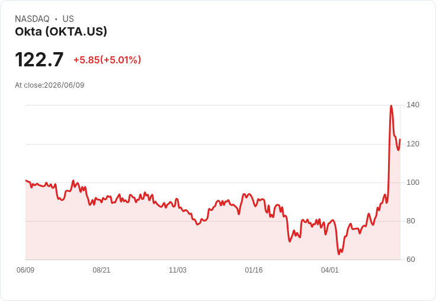
Task: Click the NASDAQ exchange label
Action: (32, 19)
